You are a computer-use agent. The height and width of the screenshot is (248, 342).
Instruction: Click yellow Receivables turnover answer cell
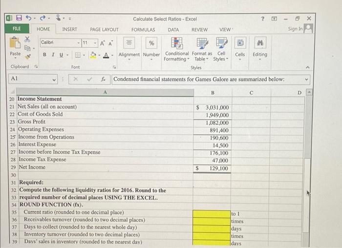tap(212, 221)
